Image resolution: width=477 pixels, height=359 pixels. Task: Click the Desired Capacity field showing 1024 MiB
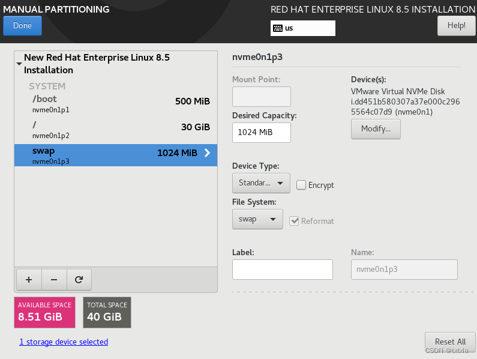[262, 133]
